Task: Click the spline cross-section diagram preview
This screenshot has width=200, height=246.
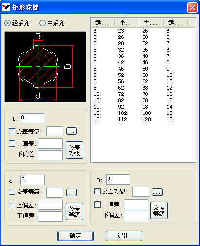Action: pos(45,67)
